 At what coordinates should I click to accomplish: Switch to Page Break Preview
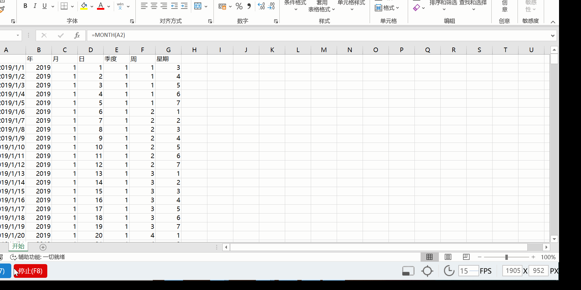pyautogui.click(x=466, y=257)
